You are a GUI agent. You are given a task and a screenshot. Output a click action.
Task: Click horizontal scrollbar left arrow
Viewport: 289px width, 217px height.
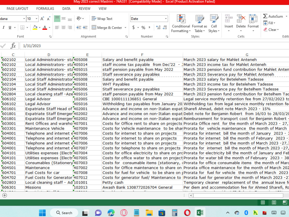191,195
